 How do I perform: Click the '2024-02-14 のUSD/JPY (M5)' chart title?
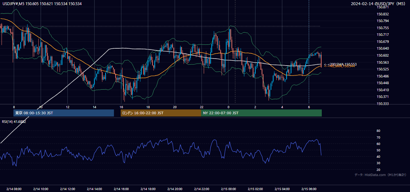tap(379, 4)
